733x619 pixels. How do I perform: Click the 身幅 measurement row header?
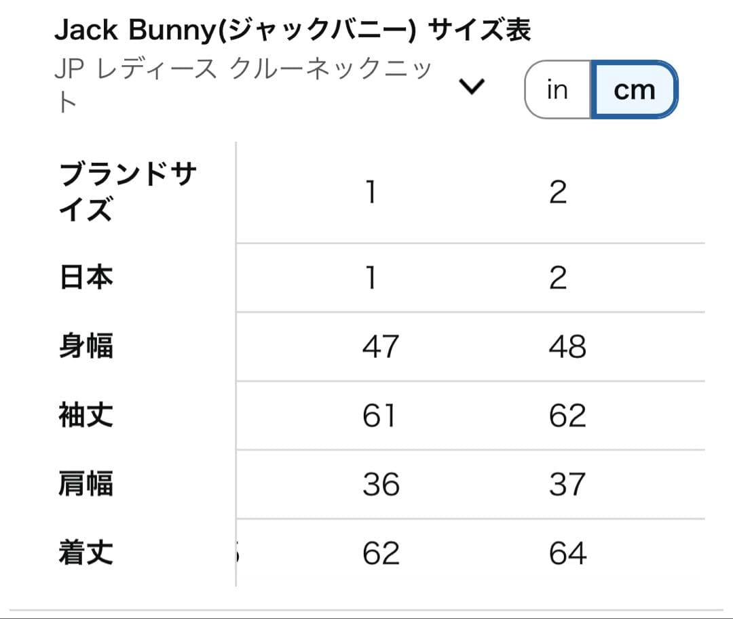point(86,346)
